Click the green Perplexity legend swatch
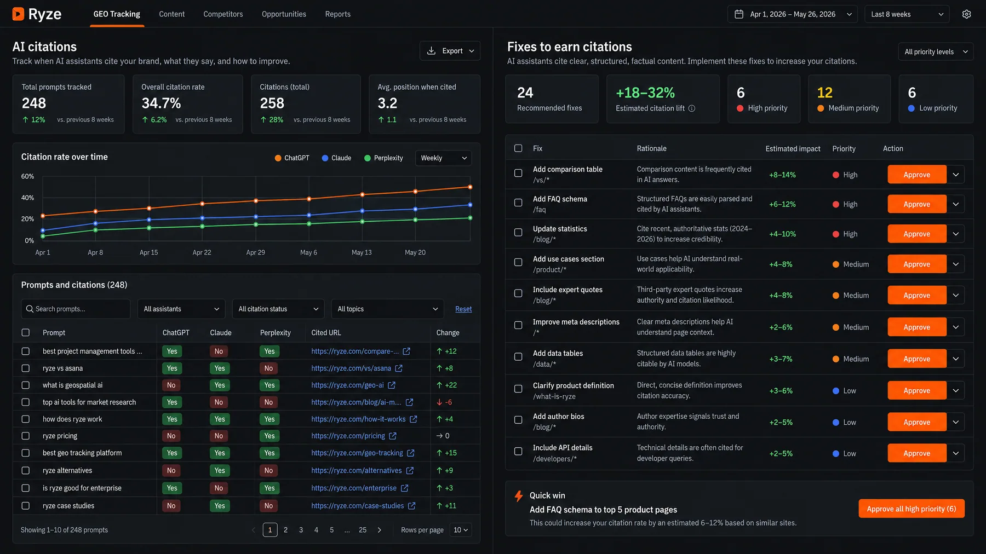Image resolution: width=986 pixels, height=554 pixels. pos(368,158)
